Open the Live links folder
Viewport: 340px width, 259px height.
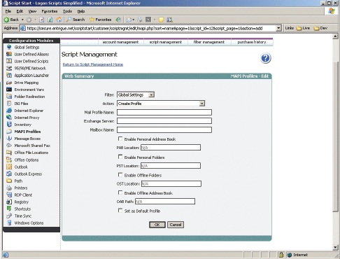[x=303, y=28]
